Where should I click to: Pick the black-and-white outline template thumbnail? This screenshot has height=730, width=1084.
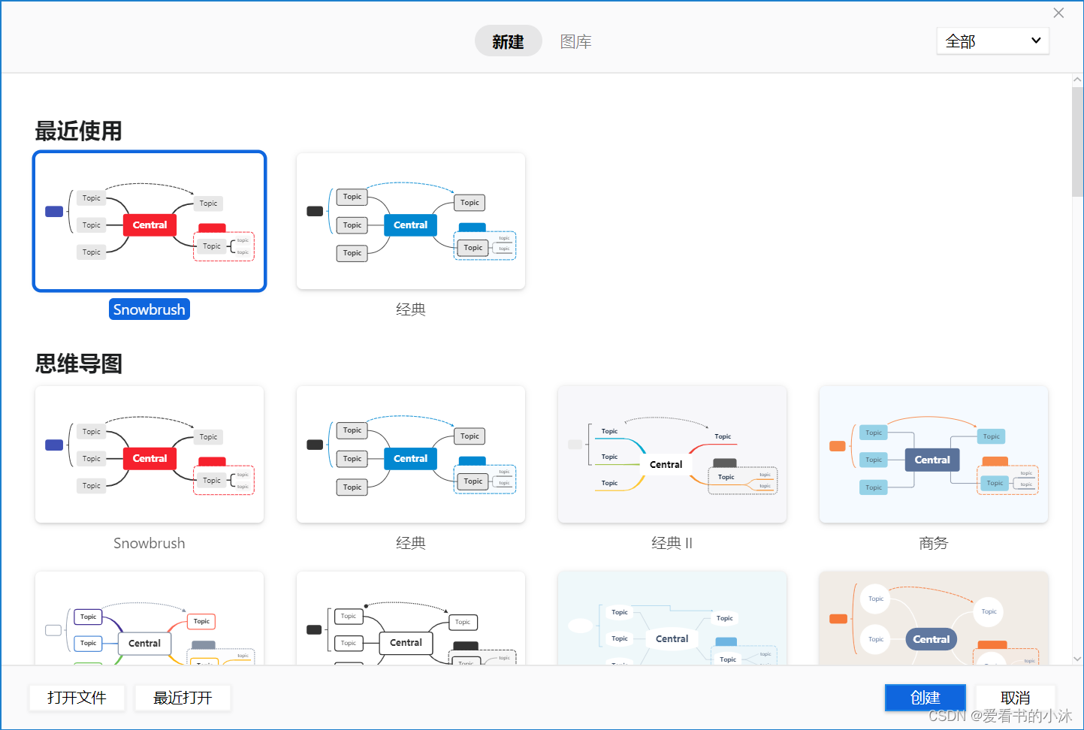click(x=411, y=618)
